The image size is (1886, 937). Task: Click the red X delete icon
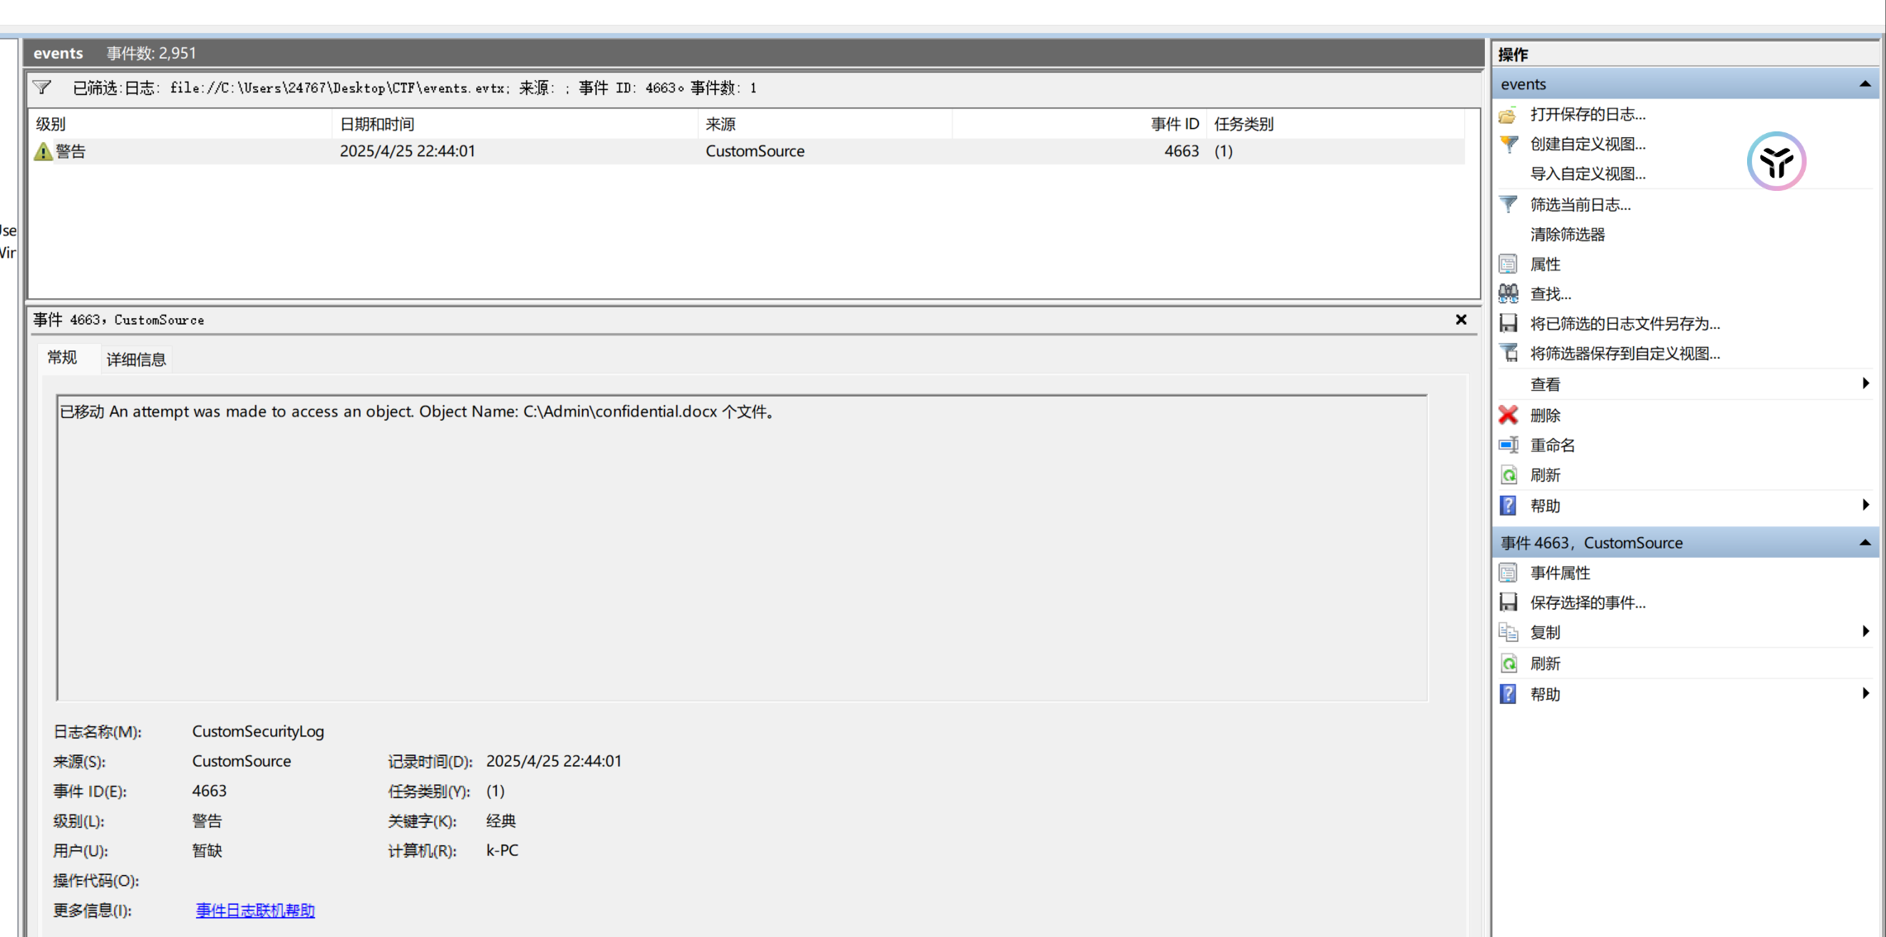tap(1508, 416)
